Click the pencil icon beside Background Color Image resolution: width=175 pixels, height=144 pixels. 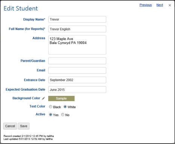pyautogui.click(x=43, y=99)
